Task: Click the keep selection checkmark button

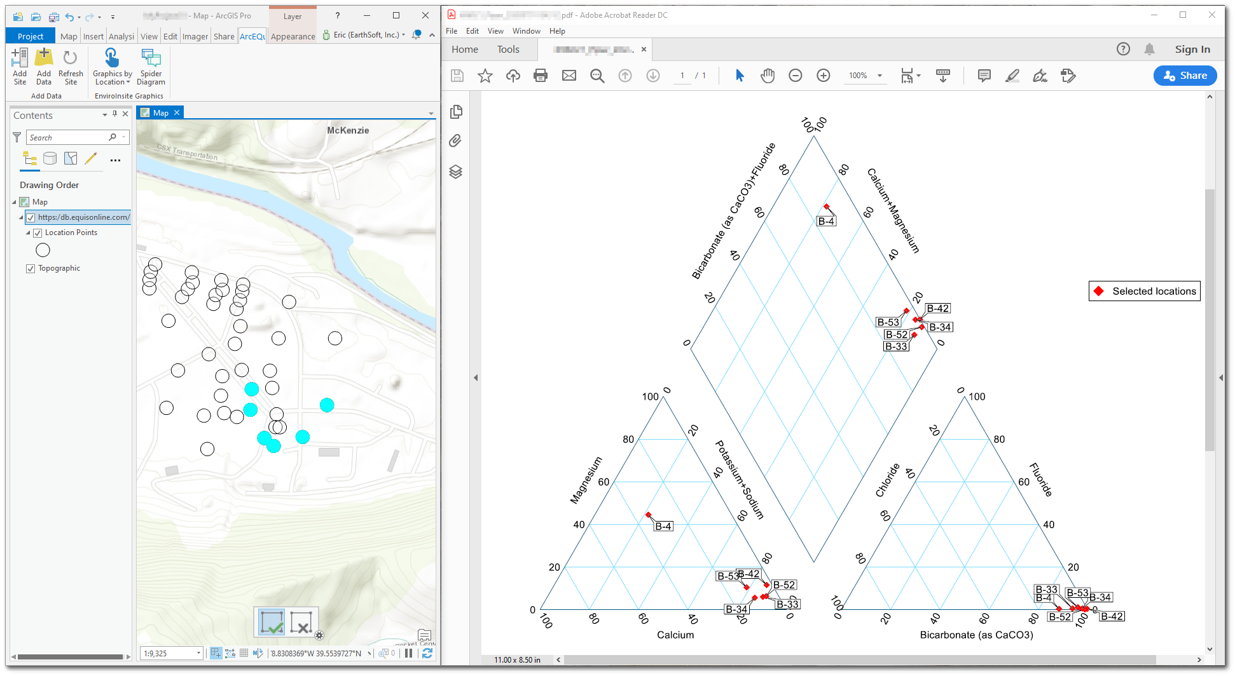Action: [x=272, y=622]
